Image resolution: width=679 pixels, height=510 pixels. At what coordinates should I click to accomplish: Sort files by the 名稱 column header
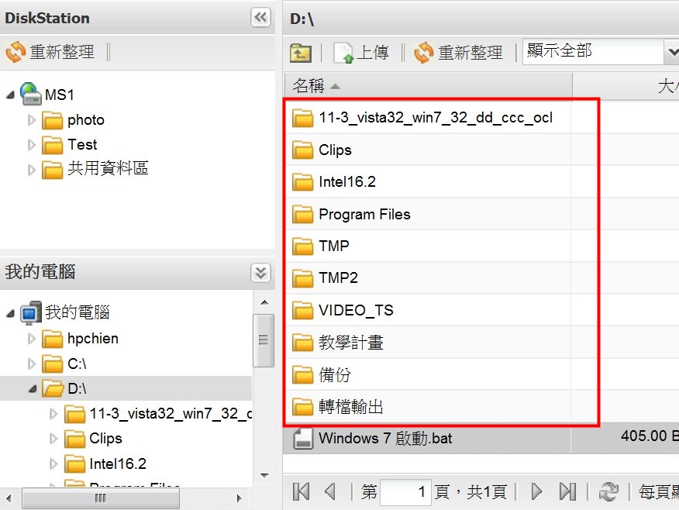tap(308, 86)
